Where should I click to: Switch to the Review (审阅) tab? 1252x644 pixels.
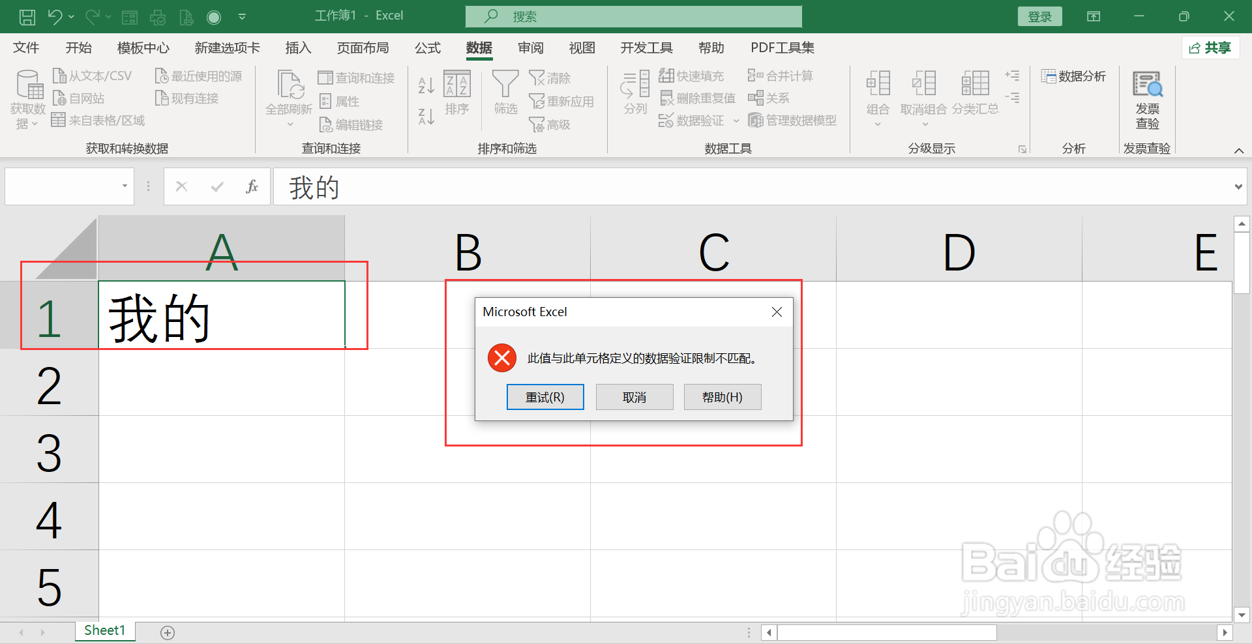pos(531,48)
